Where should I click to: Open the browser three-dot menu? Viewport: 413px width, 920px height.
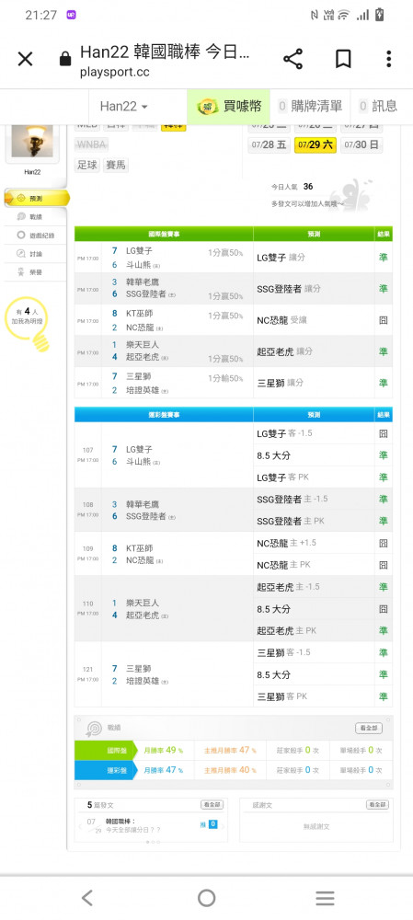(388, 59)
